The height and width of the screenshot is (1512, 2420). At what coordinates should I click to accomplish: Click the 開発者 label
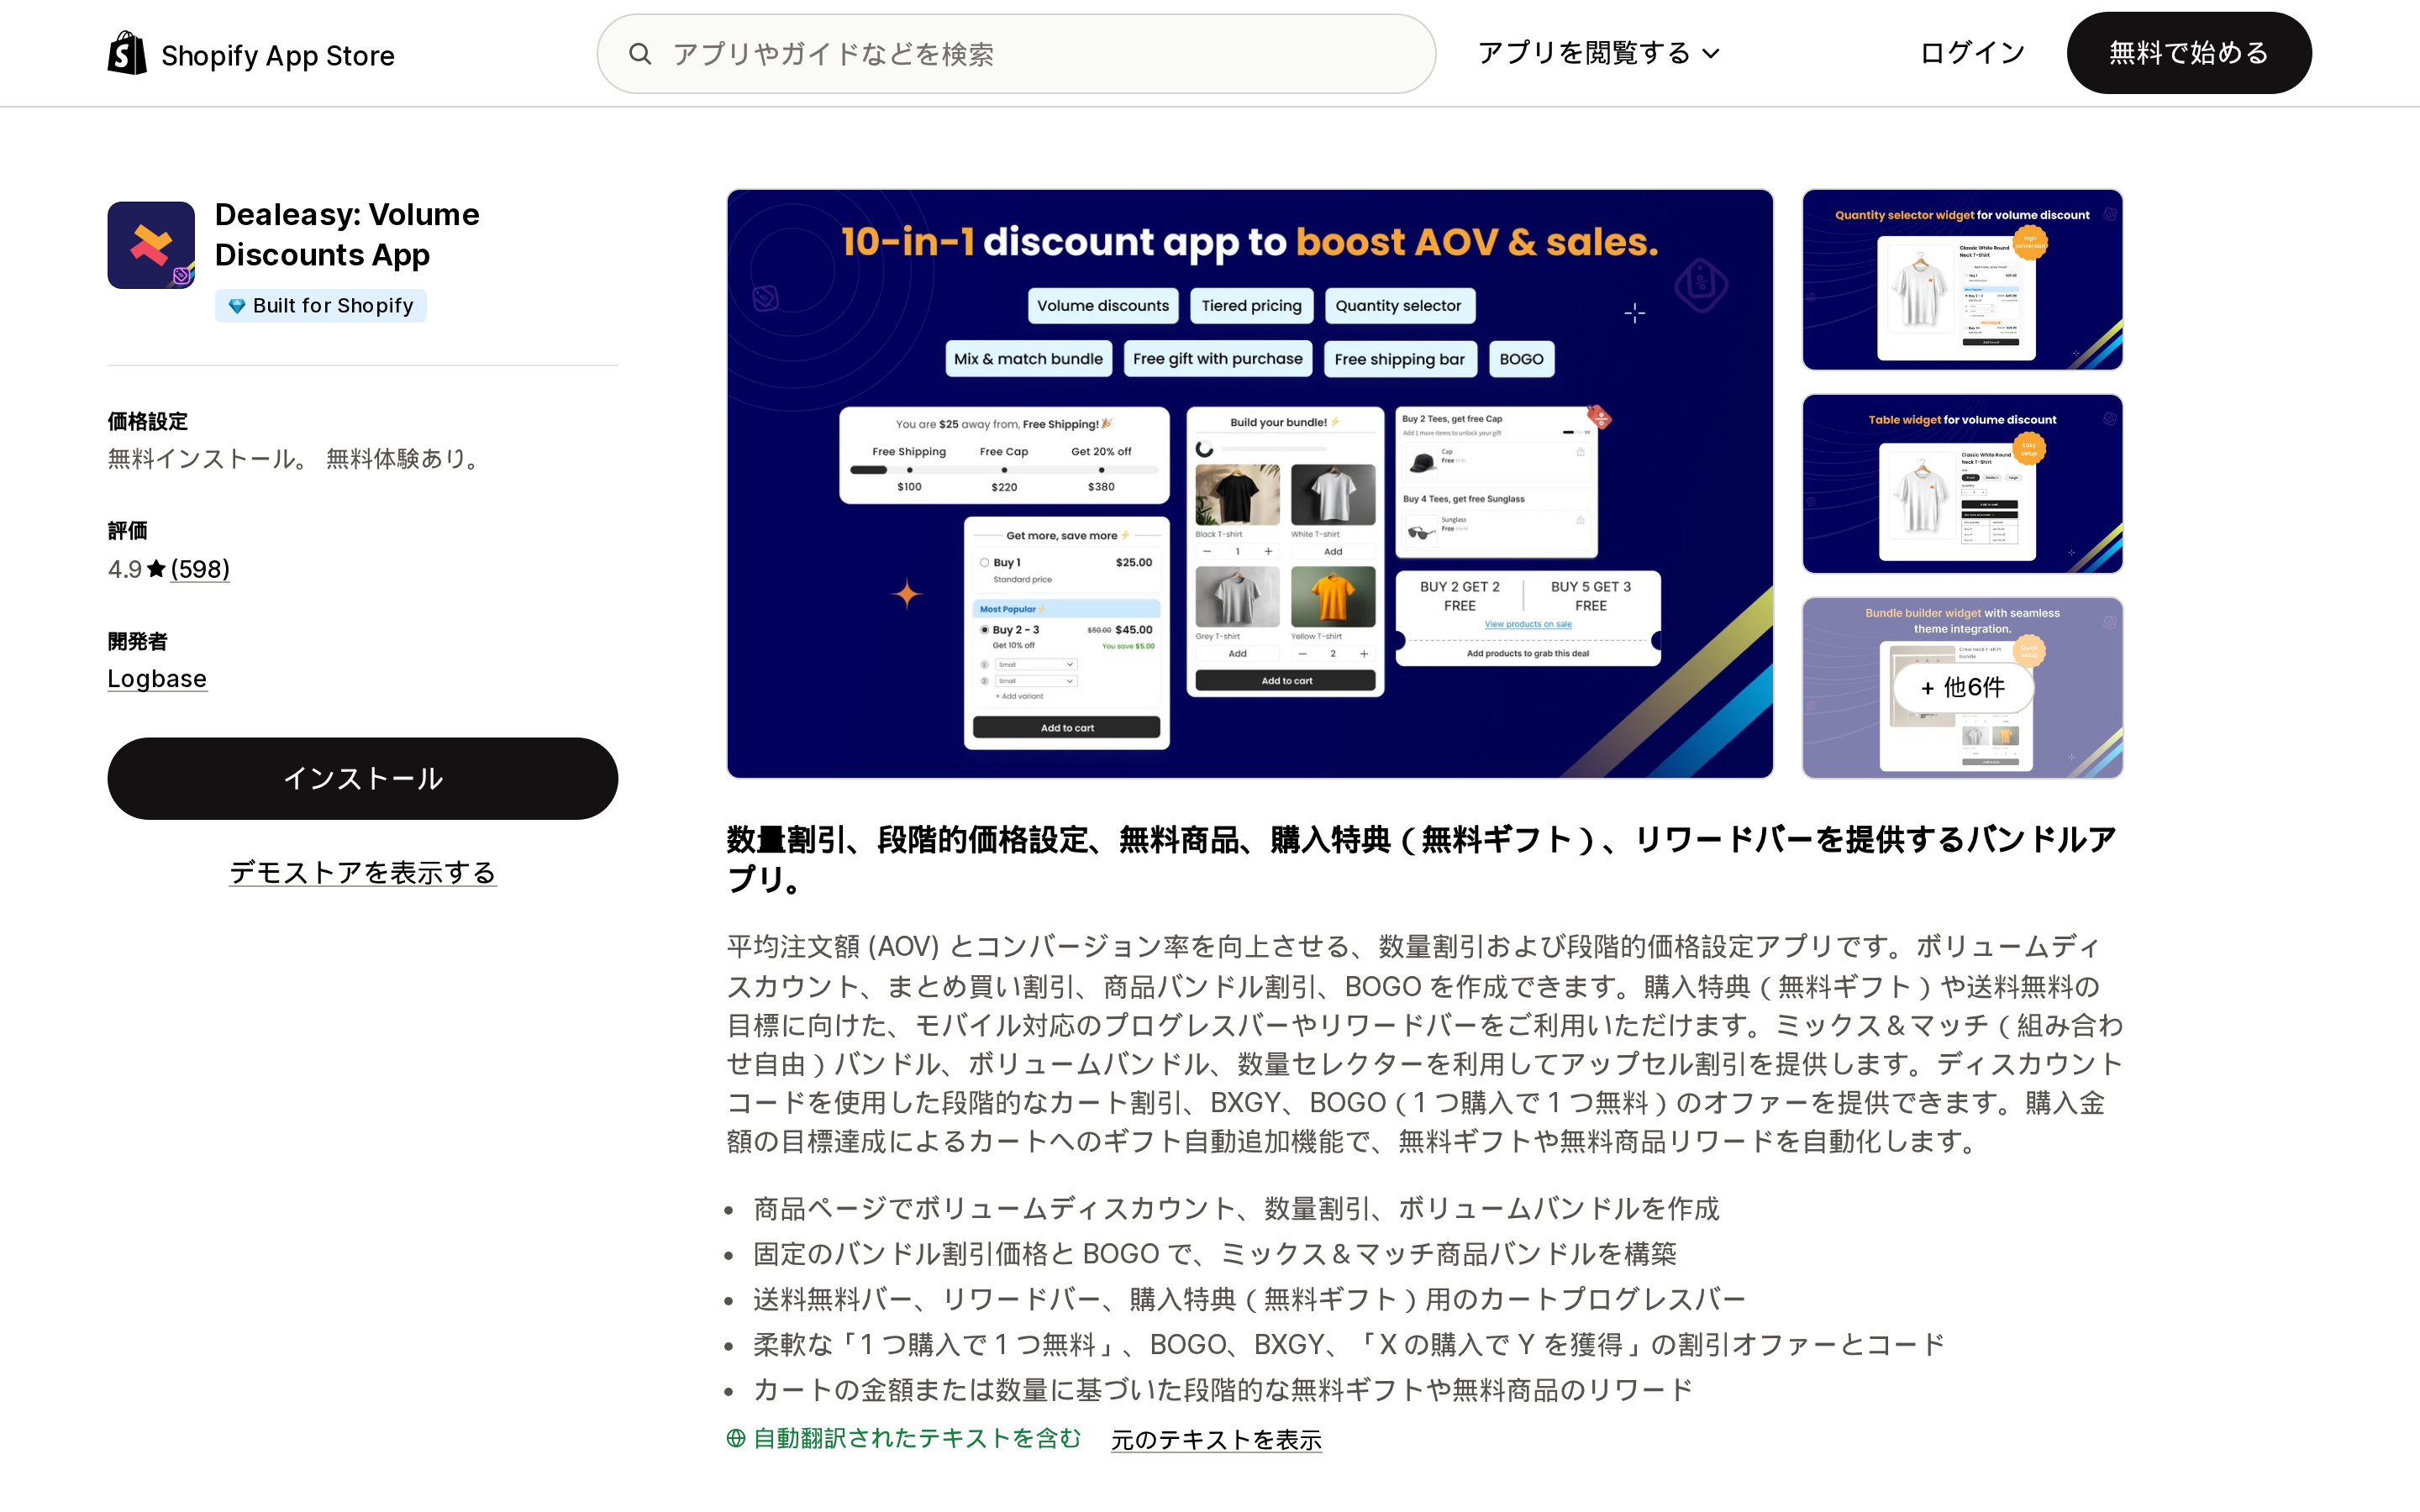[x=138, y=641]
